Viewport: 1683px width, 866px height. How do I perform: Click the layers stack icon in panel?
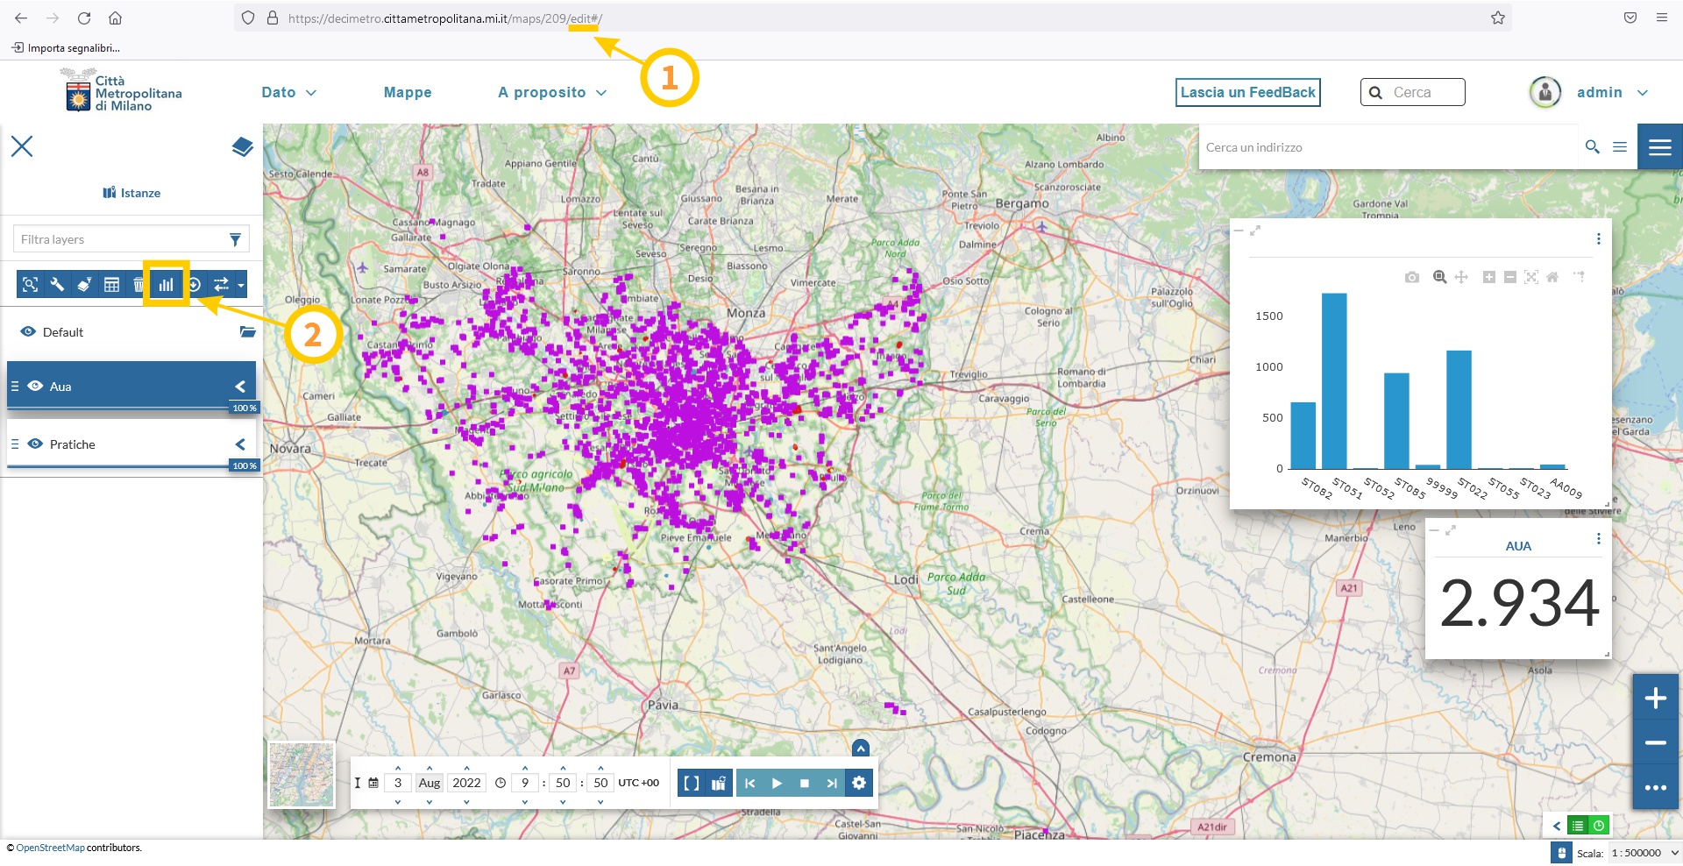[242, 146]
